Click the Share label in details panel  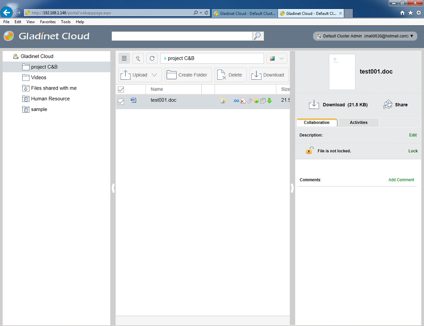click(x=401, y=105)
